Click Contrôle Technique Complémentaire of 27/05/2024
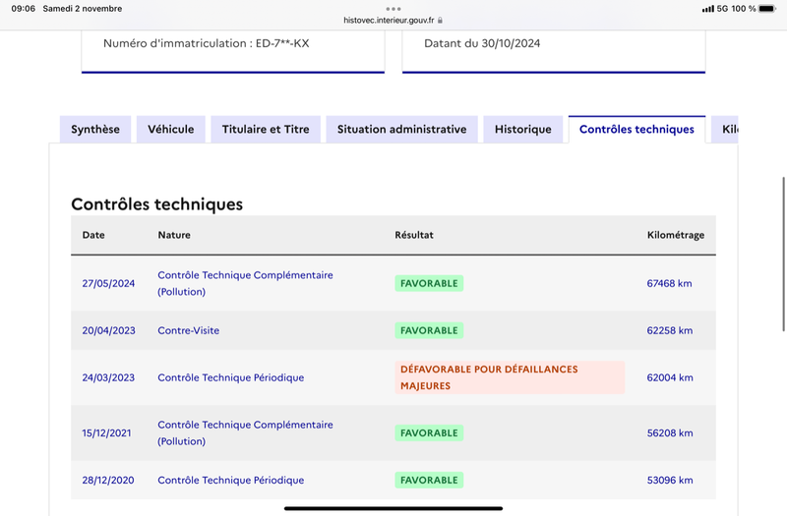 [245, 283]
